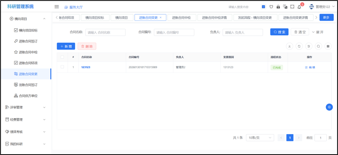
Task: Expand the 评审管理 sidebar menu
Action: (26, 107)
